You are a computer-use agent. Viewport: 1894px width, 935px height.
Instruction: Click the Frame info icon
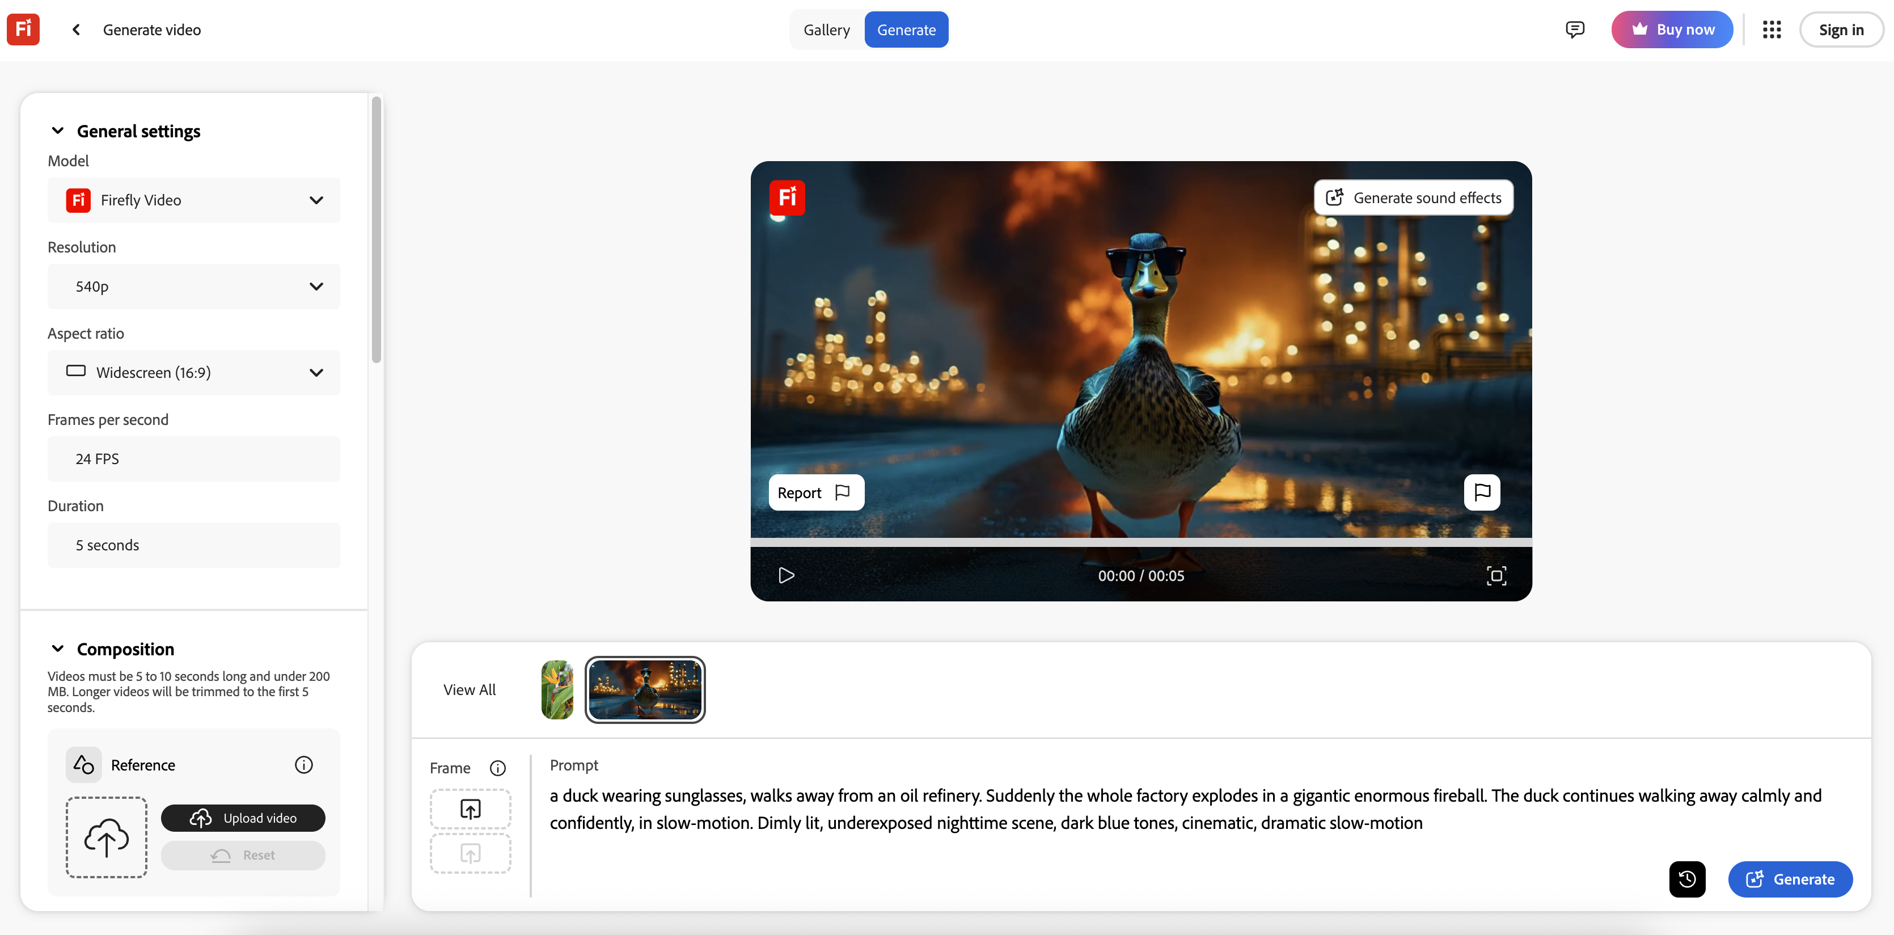coord(498,767)
